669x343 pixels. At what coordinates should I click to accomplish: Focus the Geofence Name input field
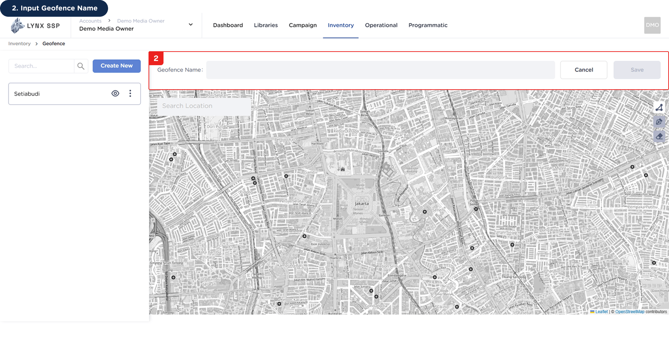click(x=380, y=70)
